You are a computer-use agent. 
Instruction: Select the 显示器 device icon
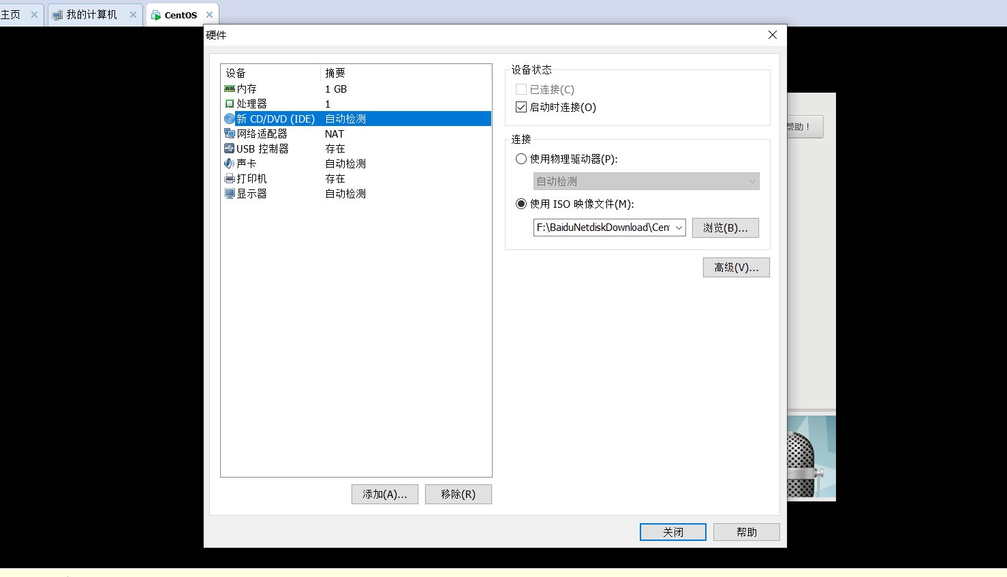pos(230,193)
